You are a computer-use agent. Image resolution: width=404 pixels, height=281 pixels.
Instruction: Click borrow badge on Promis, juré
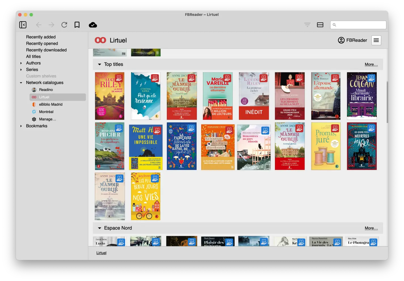(335, 129)
